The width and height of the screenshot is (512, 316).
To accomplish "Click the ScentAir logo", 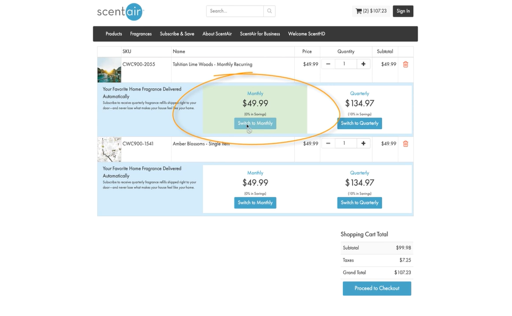I will 121,12.
